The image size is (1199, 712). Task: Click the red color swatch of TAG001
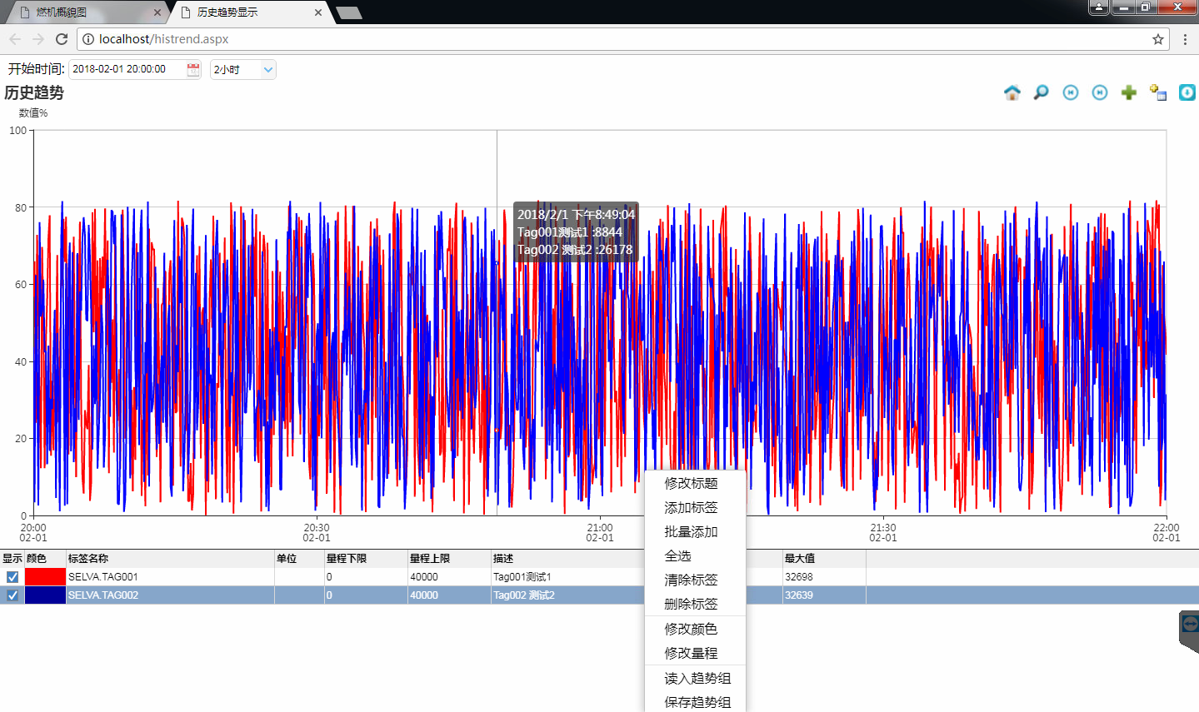click(x=45, y=576)
